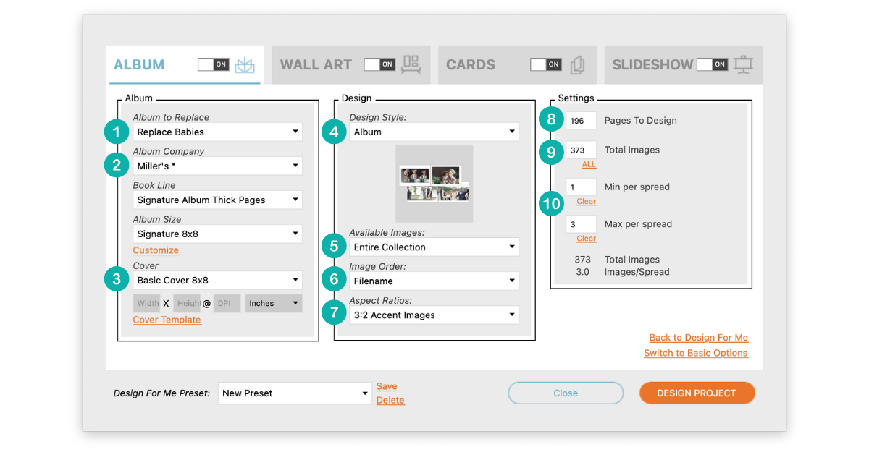Click the Wall Art frame icon

click(x=411, y=64)
